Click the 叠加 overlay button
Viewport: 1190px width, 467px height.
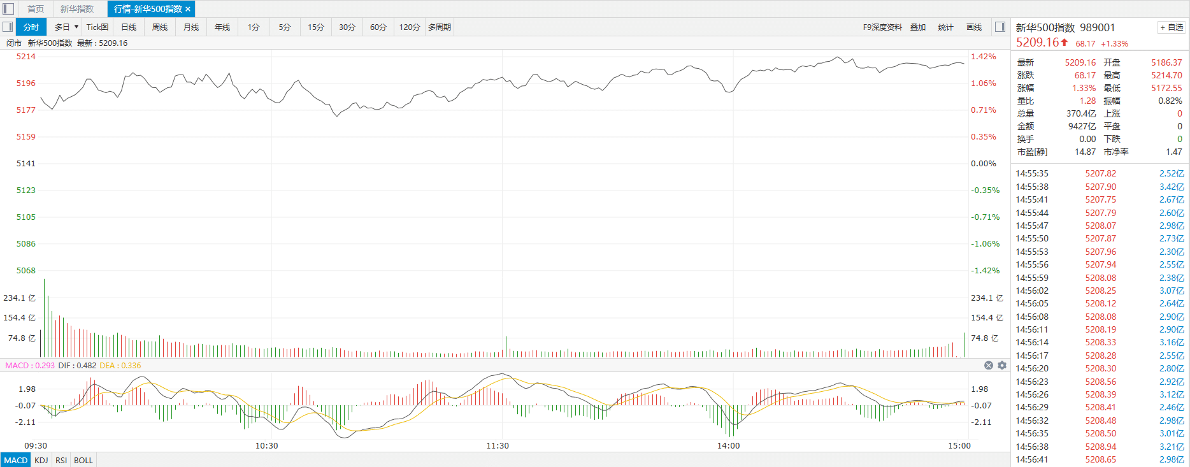pos(917,27)
